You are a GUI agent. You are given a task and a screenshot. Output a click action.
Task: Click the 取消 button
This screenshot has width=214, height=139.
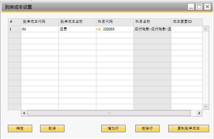[52, 129]
